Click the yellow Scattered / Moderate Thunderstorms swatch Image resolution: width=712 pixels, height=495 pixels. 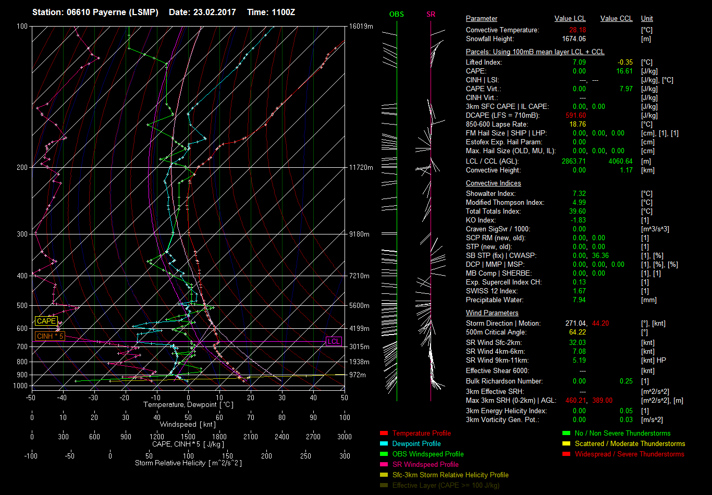(566, 443)
